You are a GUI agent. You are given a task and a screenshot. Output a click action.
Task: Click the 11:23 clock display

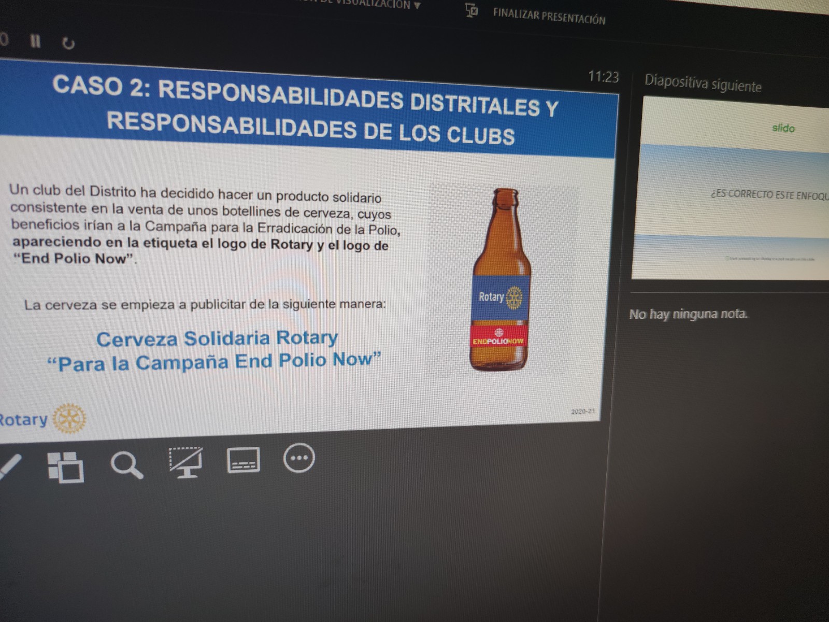603,77
